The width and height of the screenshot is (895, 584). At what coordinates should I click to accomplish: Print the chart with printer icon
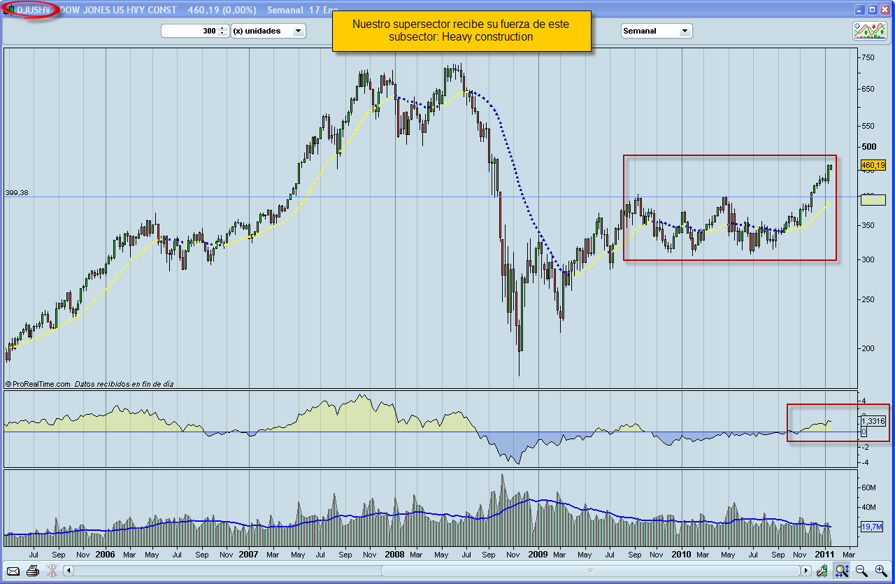coord(32,571)
